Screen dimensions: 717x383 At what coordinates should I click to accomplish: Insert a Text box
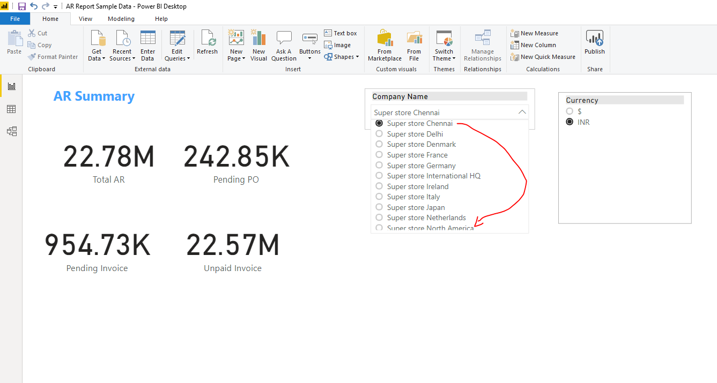pyautogui.click(x=341, y=33)
